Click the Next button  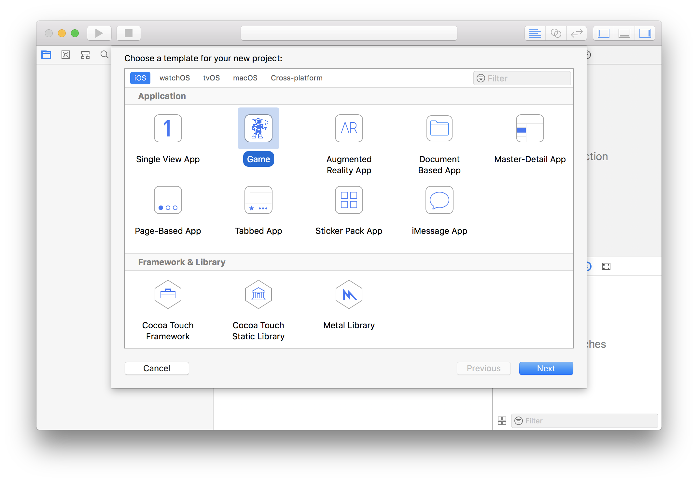tap(546, 368)
